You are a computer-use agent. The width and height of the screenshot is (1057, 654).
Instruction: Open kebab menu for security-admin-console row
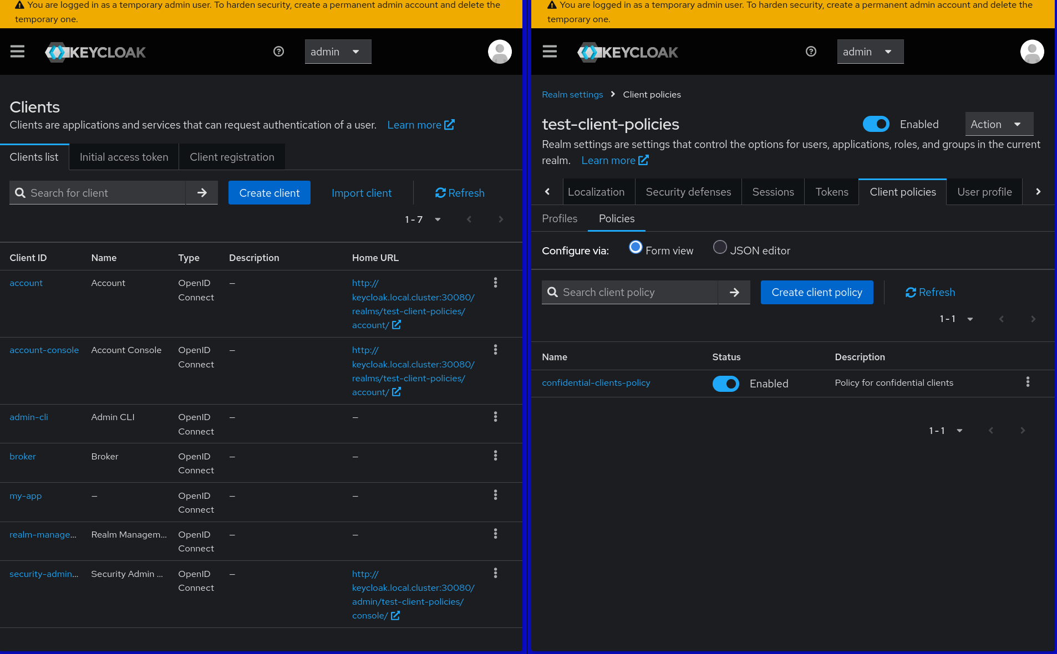tap(495, 573)
